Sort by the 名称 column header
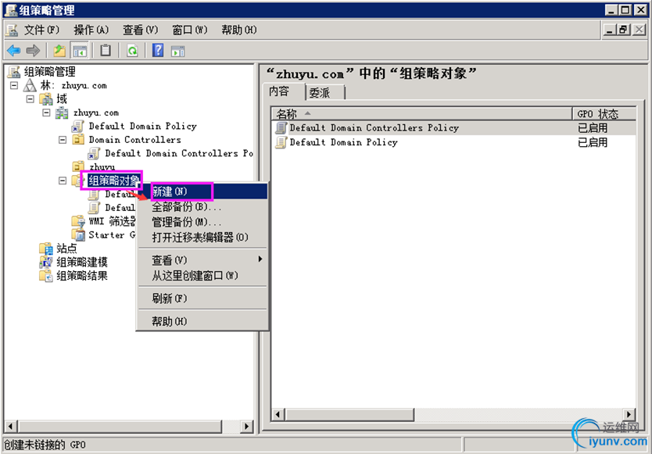The height and width of the screenshot is (454, 652). point(421,113)
